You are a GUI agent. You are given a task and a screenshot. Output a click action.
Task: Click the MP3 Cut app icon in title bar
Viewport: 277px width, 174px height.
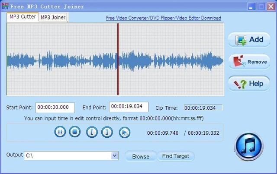[x=5, y=6]
